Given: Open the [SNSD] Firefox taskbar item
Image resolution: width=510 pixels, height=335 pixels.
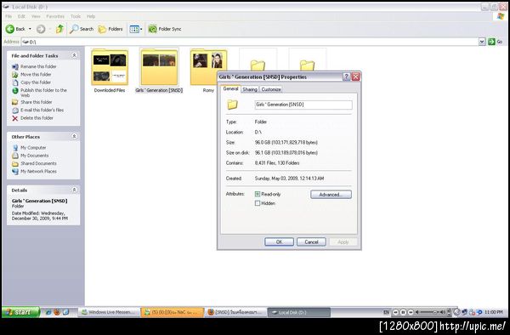Looking at the screenshot, I should coord(236,312).
